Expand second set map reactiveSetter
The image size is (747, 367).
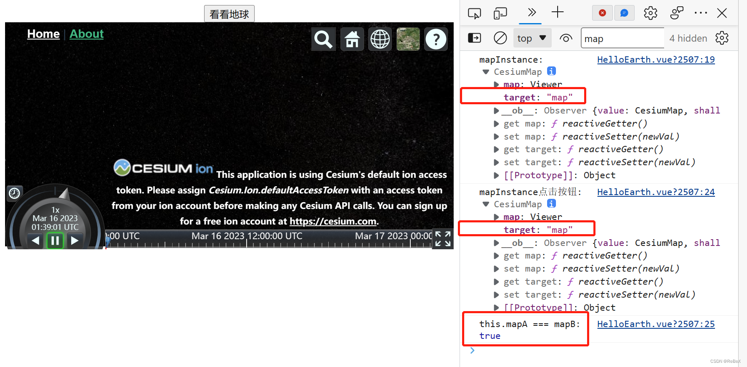[496, 269]
